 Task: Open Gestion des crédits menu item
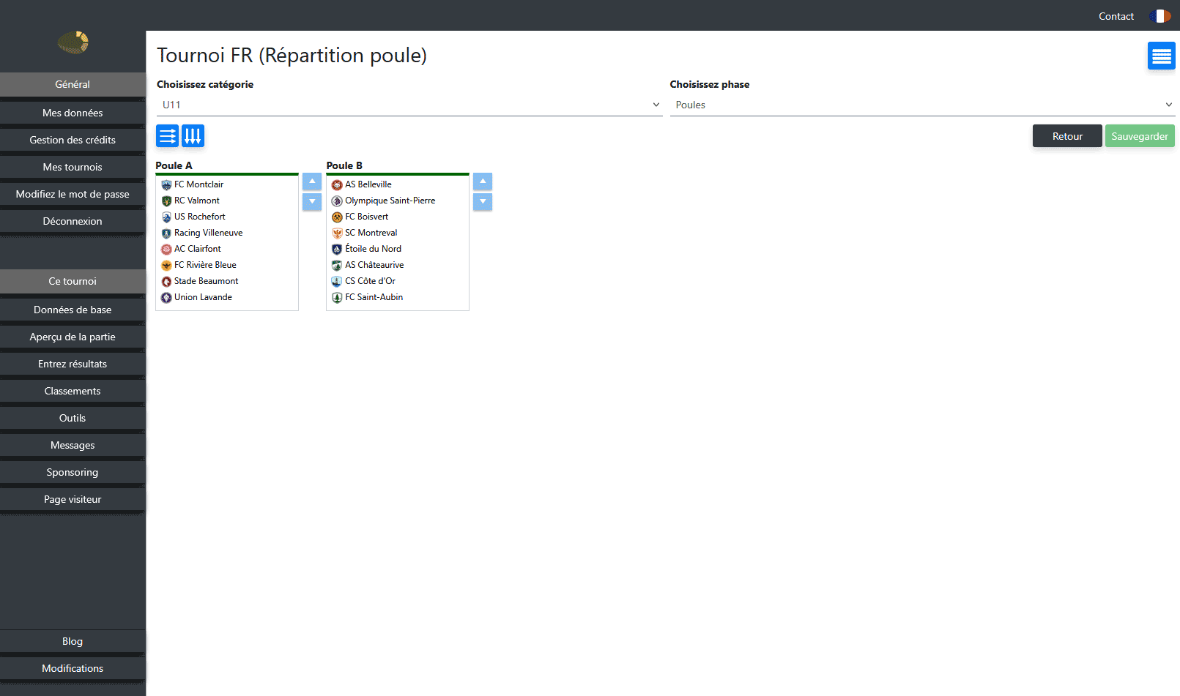tap(73, 140)
